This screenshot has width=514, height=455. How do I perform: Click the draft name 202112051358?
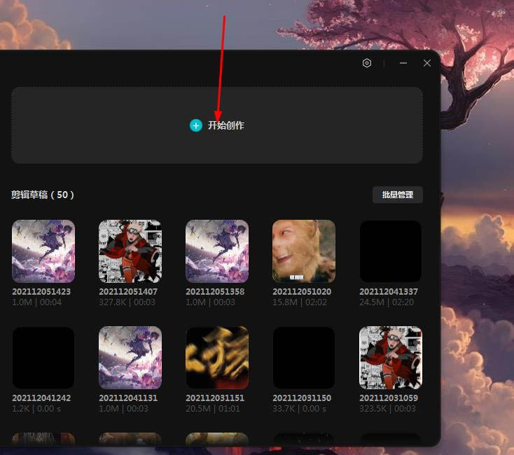point(215,291)
